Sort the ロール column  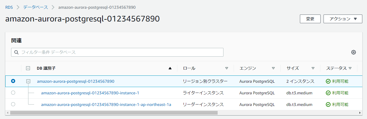pyautogui.click(x=227, y=68)
